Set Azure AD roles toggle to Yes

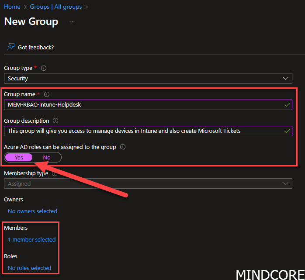point(19,157)
